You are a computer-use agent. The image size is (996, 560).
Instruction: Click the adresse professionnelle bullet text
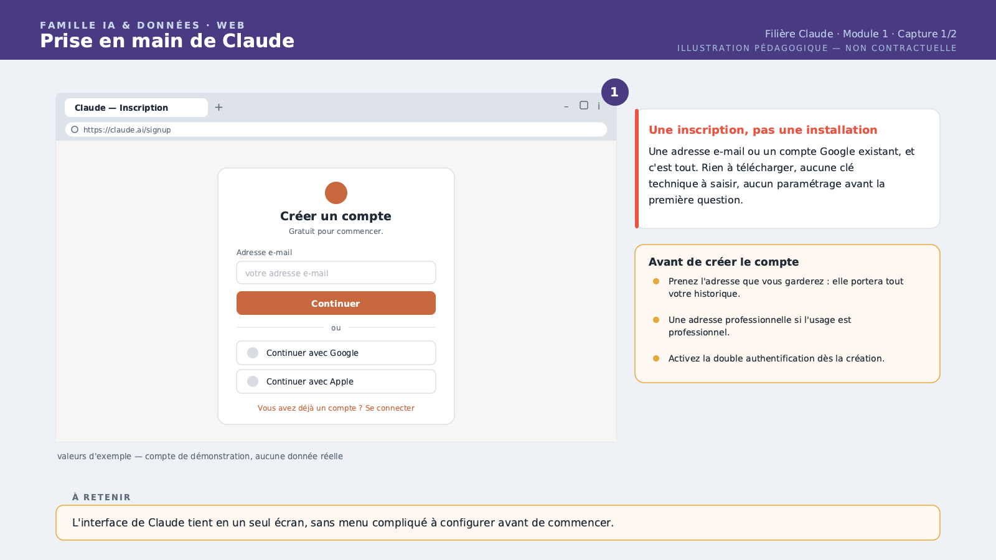click(759, 326)
